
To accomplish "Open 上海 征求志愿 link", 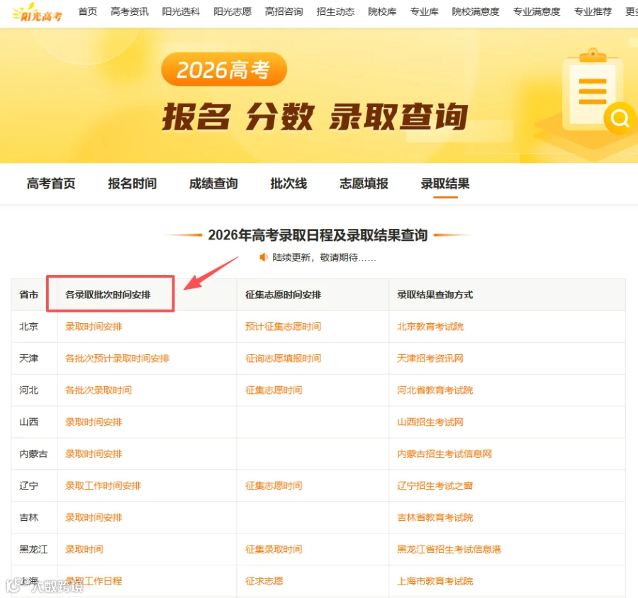I will (x=264, y=581).
